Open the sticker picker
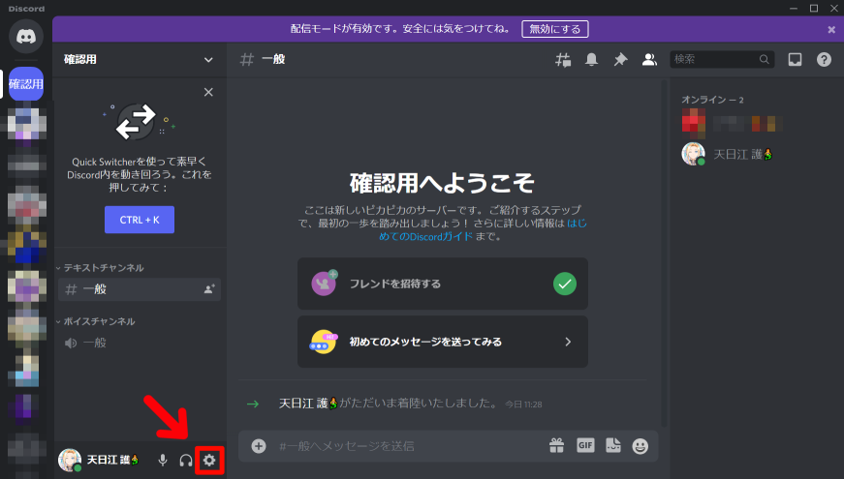Screen dimensions: 844x479 pyautogui.click(x=613, y=445)
